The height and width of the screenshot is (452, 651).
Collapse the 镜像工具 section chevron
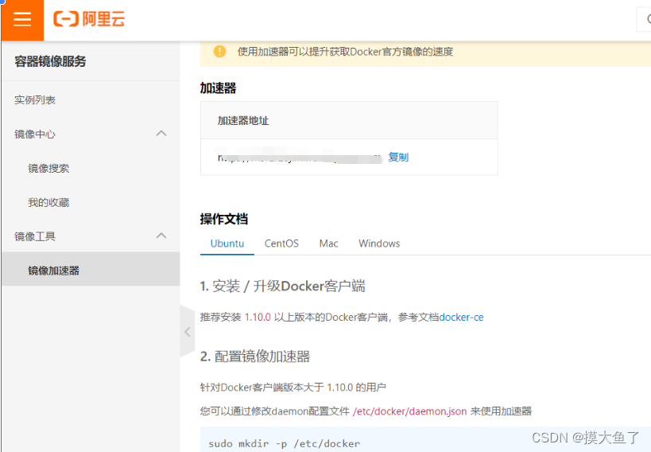pos(161,236)
